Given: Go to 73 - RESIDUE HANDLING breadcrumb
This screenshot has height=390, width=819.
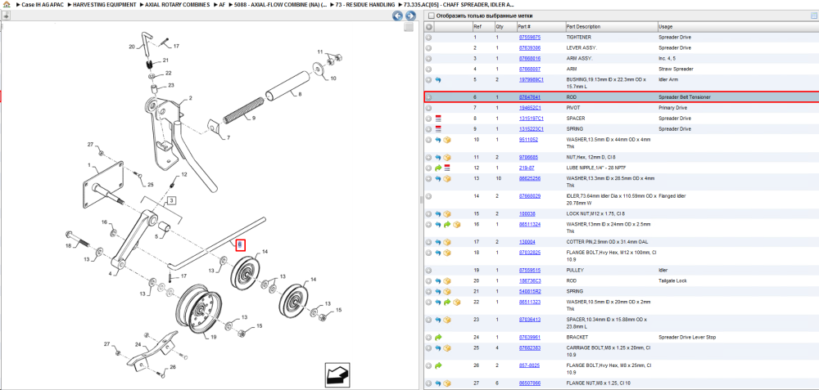Looking at the screenshot, I should pos(365,4).
